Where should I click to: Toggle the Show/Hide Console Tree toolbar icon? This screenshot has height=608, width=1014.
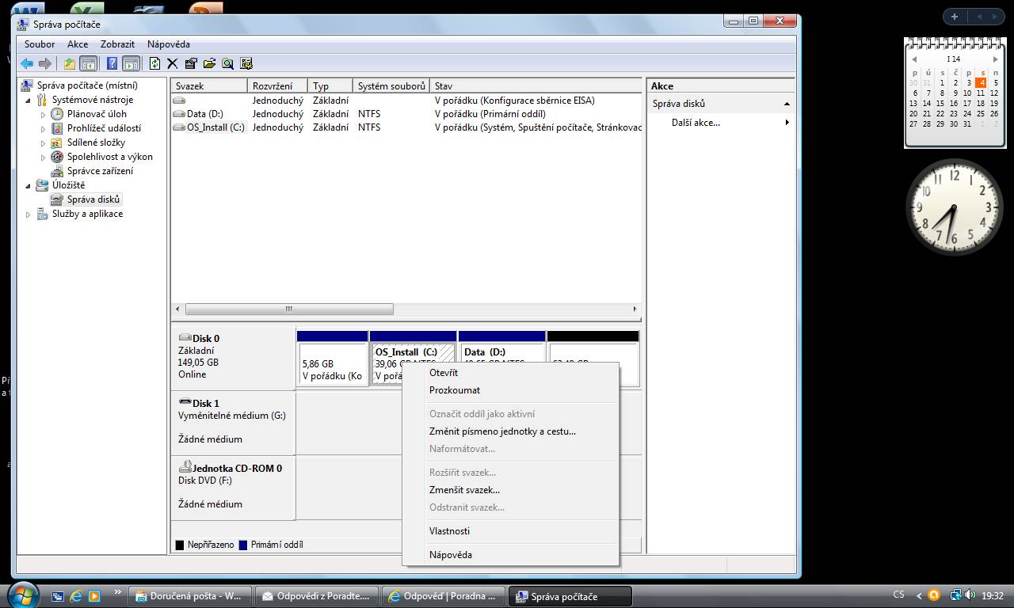[x=89, y=63]
